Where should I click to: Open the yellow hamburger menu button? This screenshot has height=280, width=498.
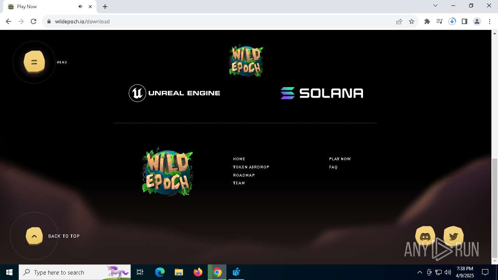tap(34, 62)
